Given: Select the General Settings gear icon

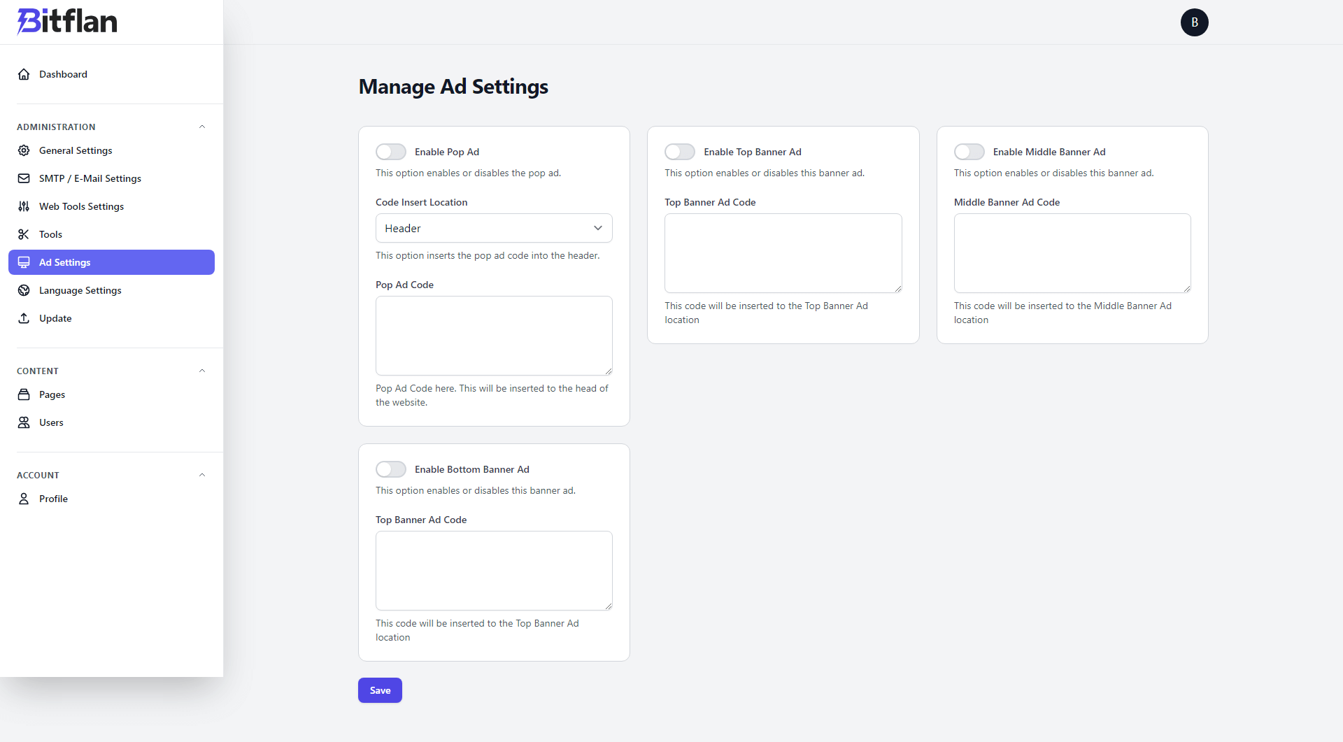Looking at the screenshot, I should click(x=24, y=150).
